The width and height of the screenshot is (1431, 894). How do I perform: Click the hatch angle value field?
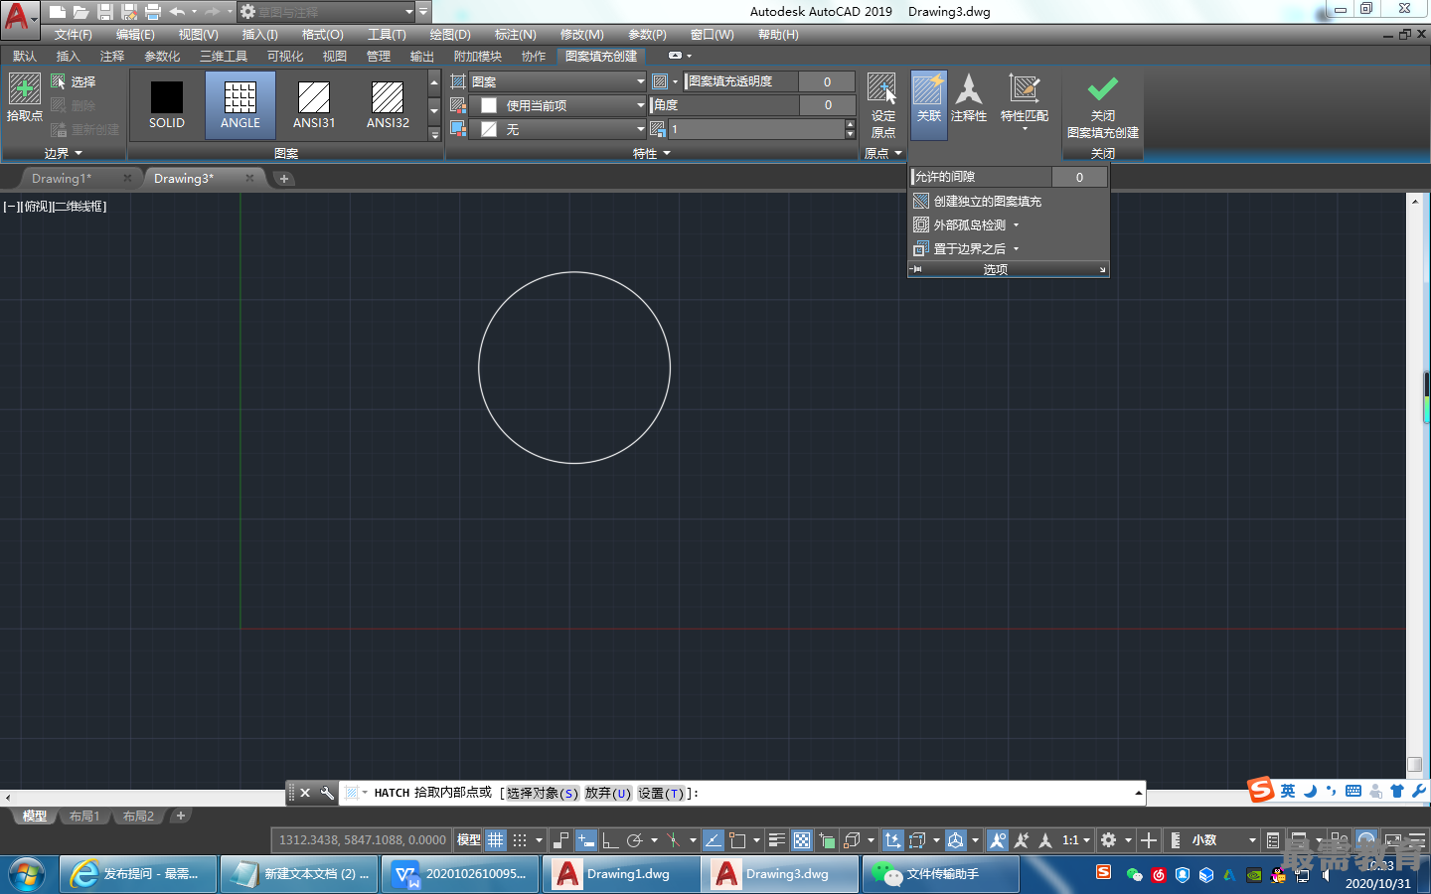coord(827,105)
